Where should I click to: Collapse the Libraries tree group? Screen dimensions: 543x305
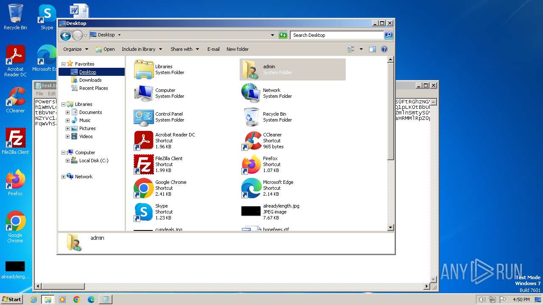pyautogui.click(x=64, y=104)
